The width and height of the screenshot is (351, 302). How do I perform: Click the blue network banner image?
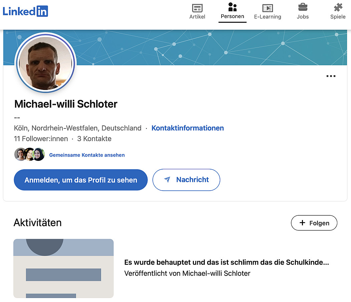[214, 47]
